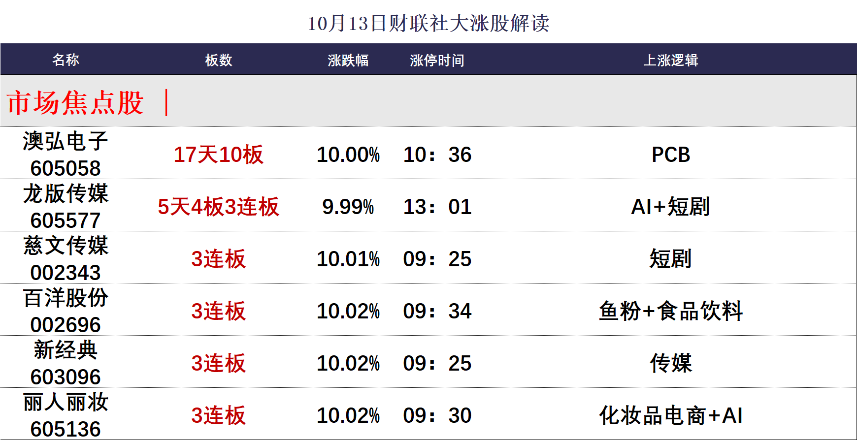The image size is (857, 440).
Task: Click the 5天4板3连板 board count
Action: 219,207
